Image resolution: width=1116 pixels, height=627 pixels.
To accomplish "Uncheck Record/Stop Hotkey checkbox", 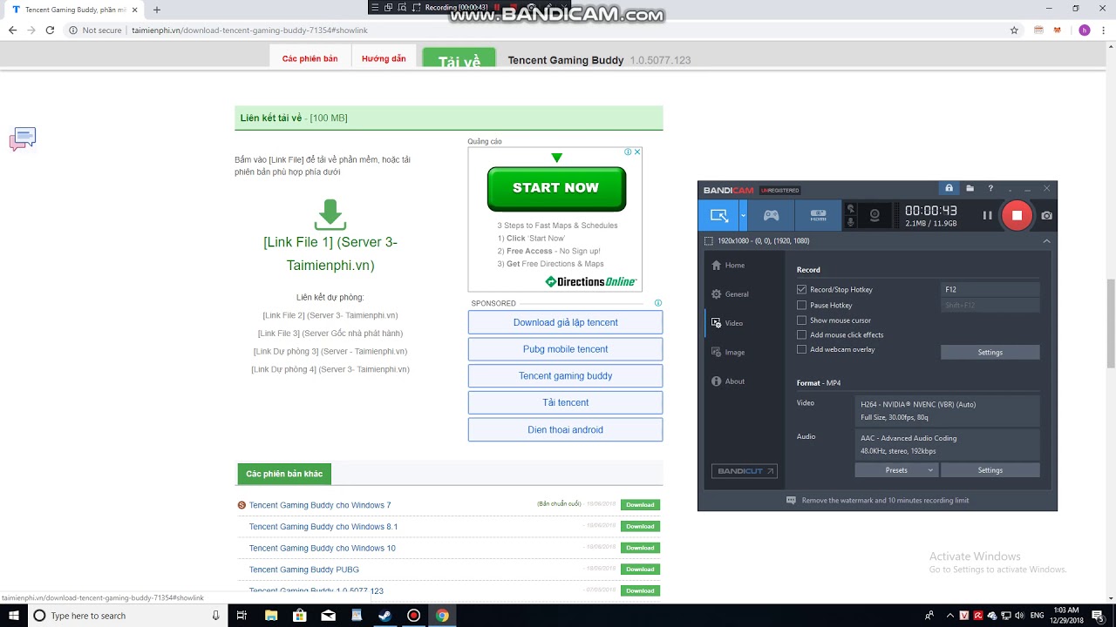I will (801, 289).
